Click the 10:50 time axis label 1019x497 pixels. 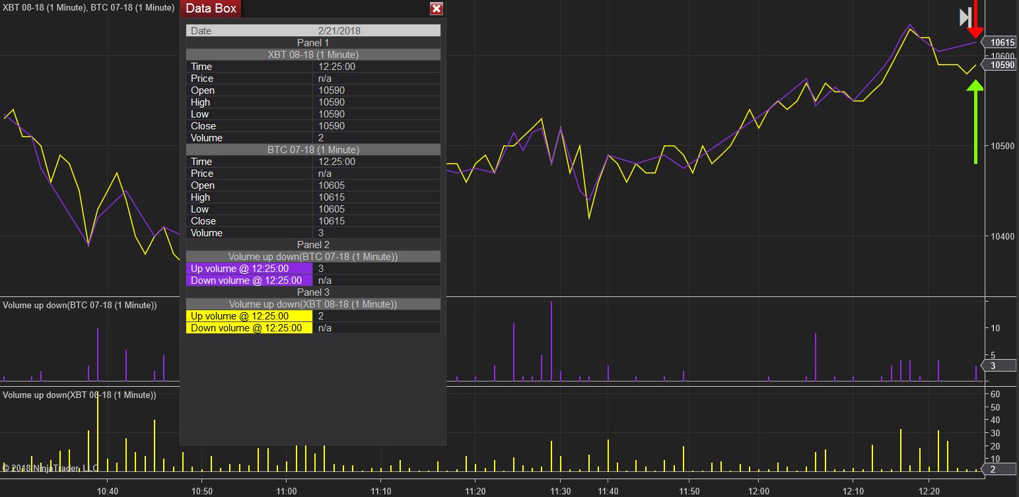click(201, 491)
